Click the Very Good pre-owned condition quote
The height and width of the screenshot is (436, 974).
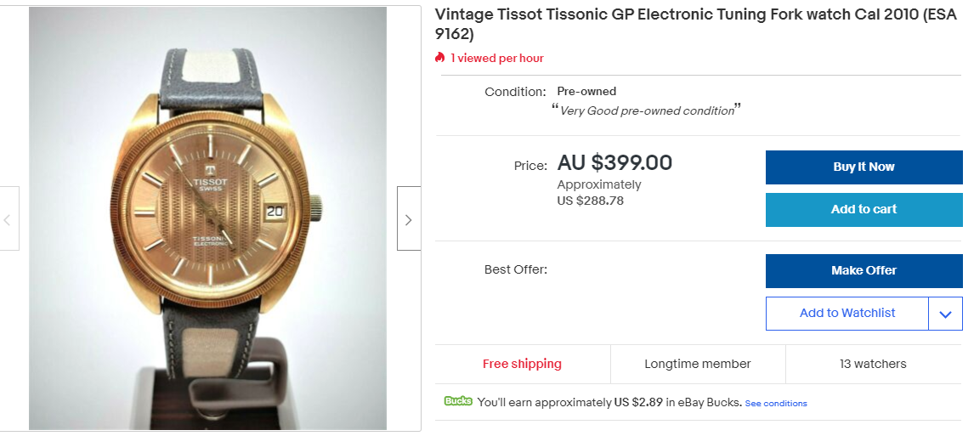(646, 110)
